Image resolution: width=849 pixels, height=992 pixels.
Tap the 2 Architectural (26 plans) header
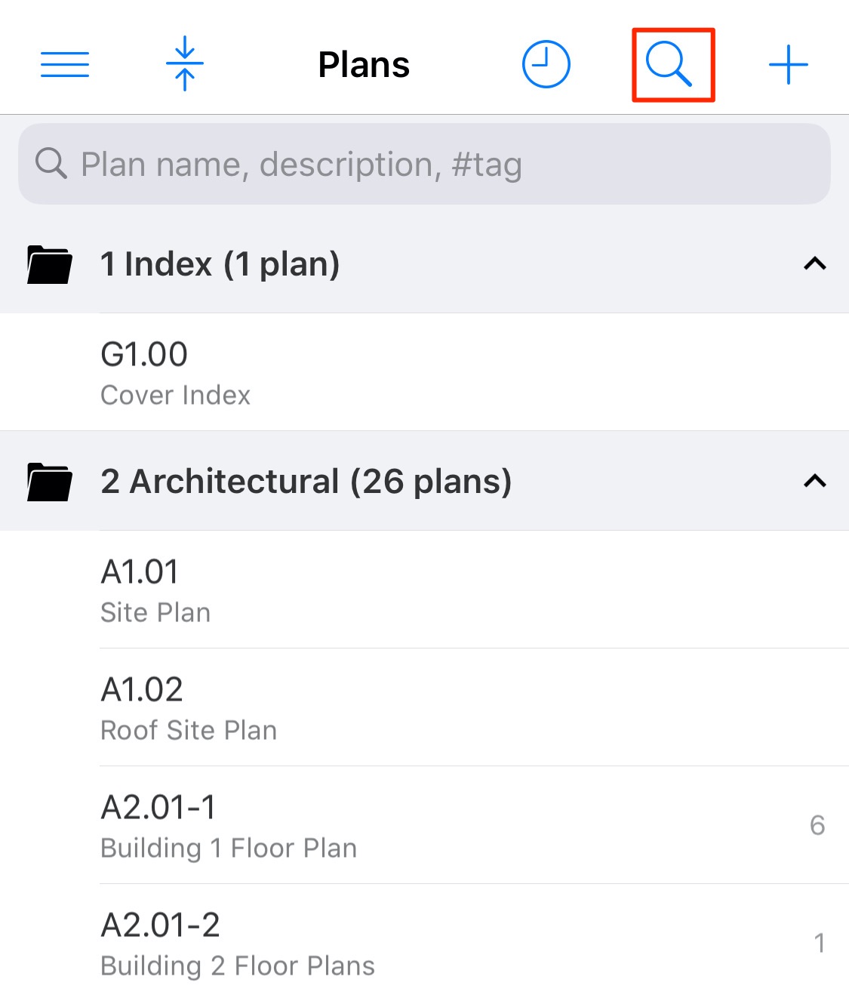306,482
